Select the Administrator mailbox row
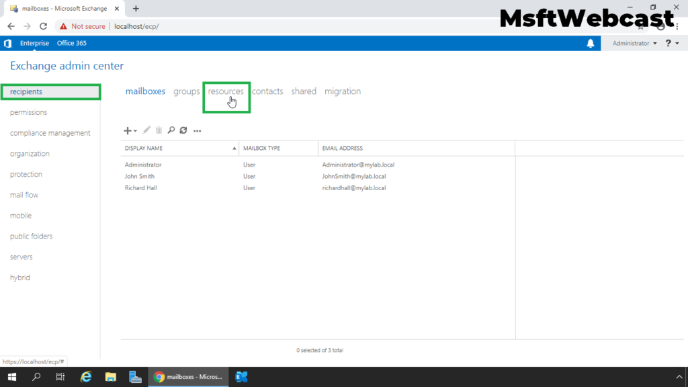 pos(318,165)
